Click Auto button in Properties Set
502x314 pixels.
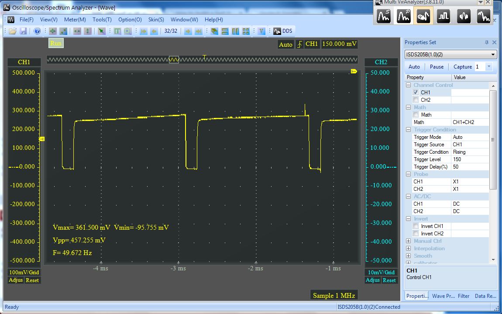pyautogui.click(x=414, y=67)
